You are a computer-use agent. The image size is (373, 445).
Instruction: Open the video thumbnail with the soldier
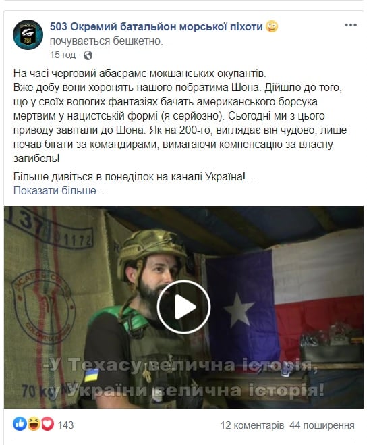point(183,307)
